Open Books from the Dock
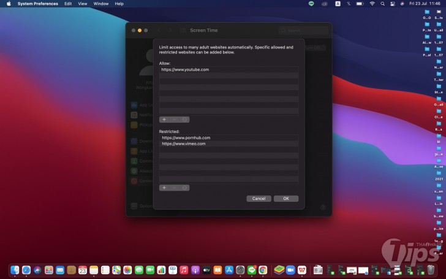The width and height of the screenshot is (446, 279). [217, 270]
